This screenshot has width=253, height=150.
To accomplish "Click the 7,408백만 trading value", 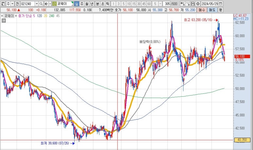I will [106, 10].
